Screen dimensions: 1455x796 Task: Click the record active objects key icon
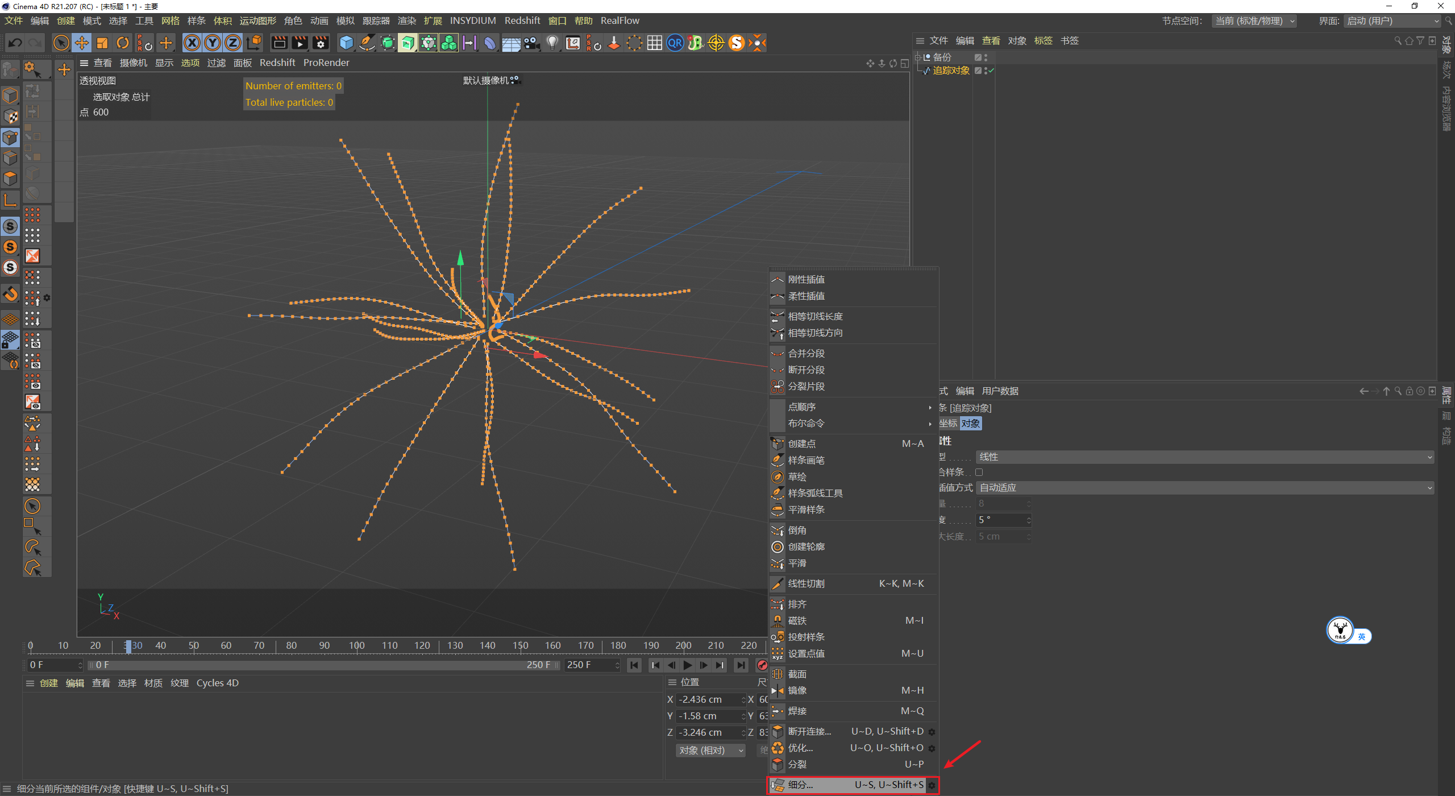762,665
